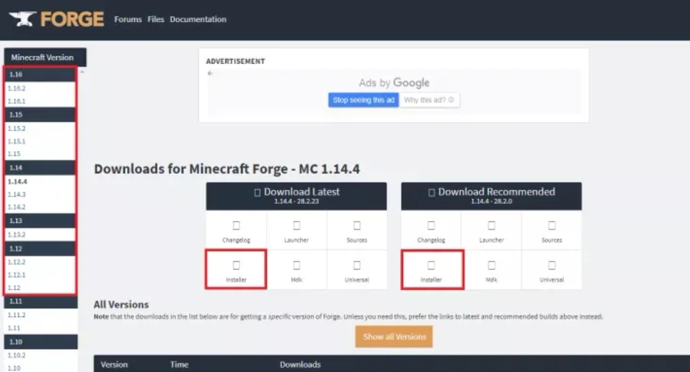Download Installer under Download Latest
This screenshot has width=690, height=372.
tap(236, 270)
